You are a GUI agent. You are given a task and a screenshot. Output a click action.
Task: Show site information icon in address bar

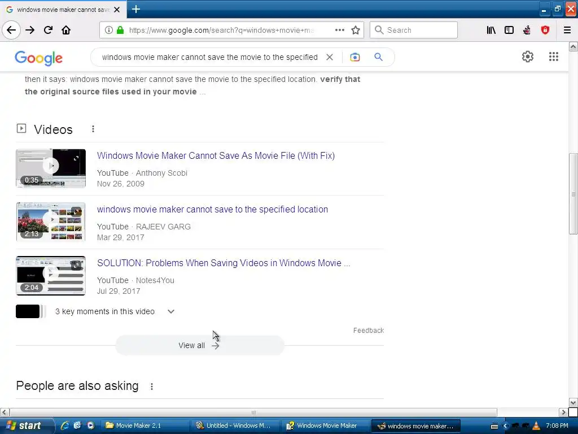pos(109,30)
